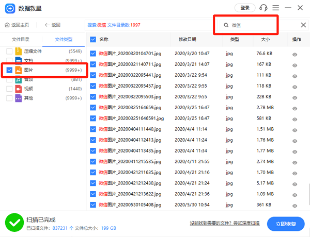The height and width of the screenshot is (237, 310).
Task: Click the 数据救星 app logo
Action: 9,8
